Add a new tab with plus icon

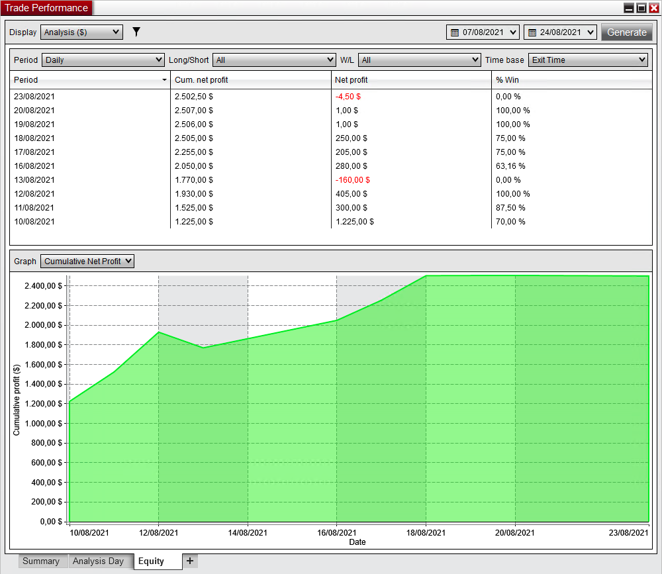(190, 561)
